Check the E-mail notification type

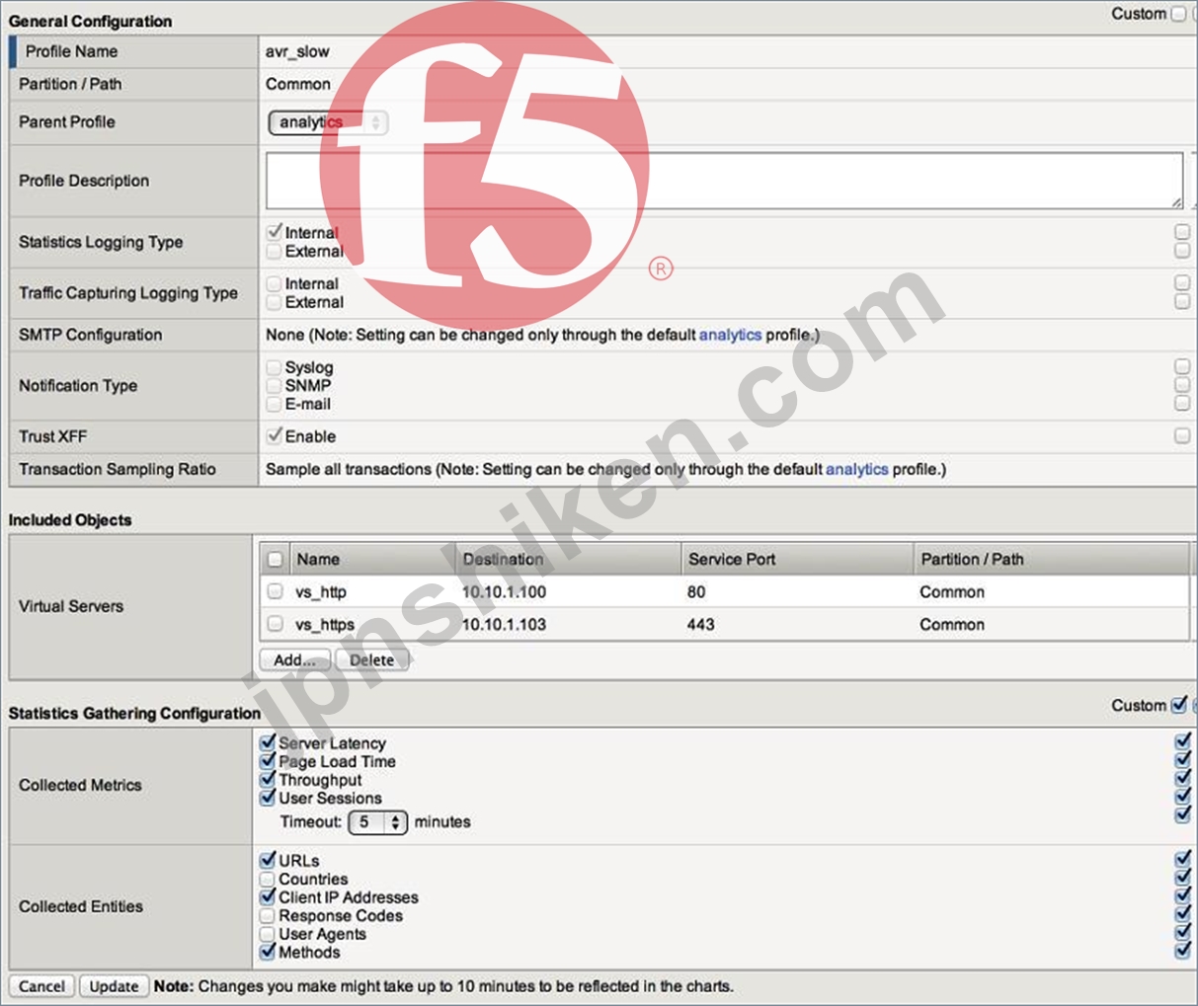point(275,404)
